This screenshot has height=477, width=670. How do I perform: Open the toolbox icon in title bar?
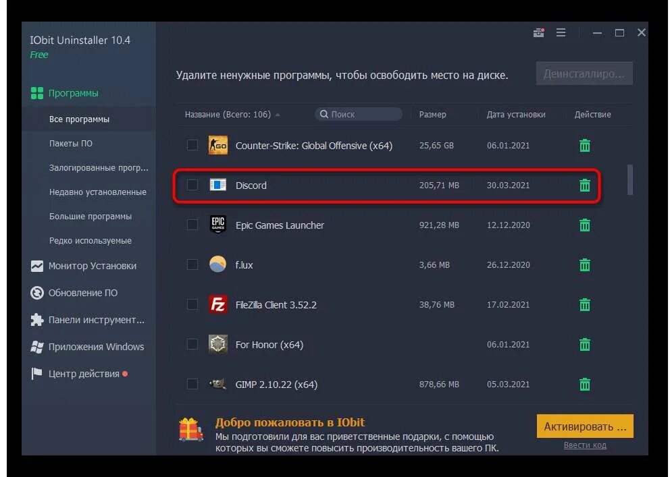click(539, 32)
